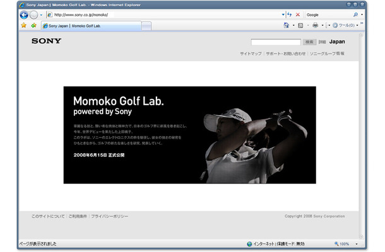The image size is (385, 252).
Task: Click the 詳細 link next to search
Action: pyautogui.click(x=322, y=42)
